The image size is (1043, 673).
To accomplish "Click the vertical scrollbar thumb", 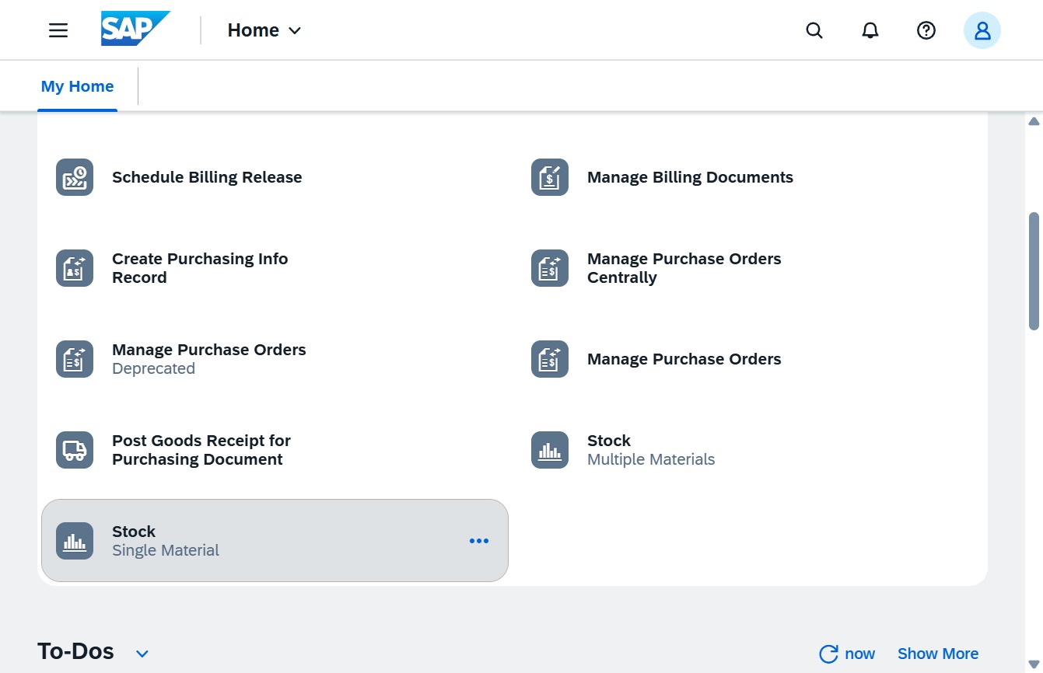I will click(x=1034, y=271).
